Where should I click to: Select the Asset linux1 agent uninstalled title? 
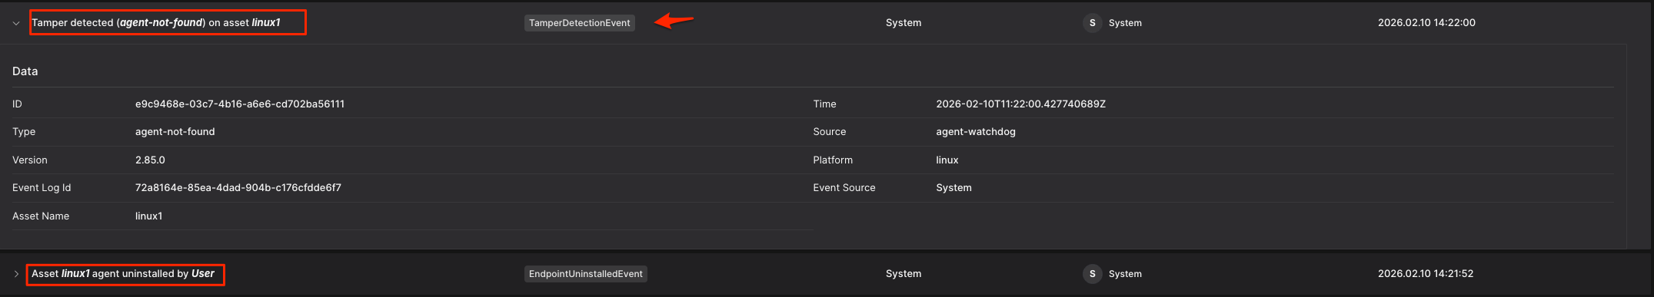[x=123, y=273]
